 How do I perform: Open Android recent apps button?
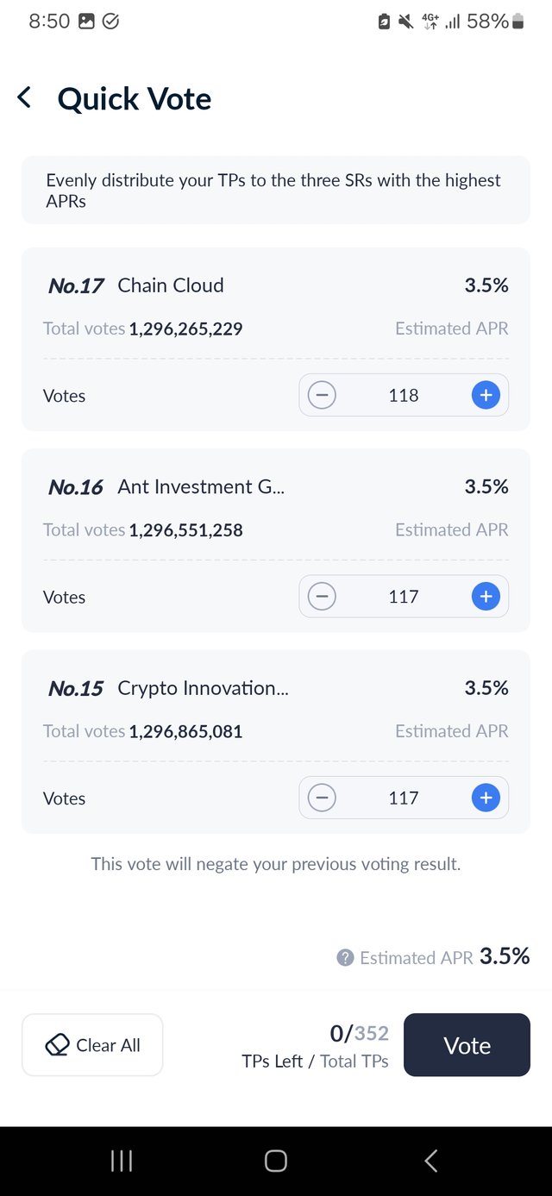click(122, 1161)
